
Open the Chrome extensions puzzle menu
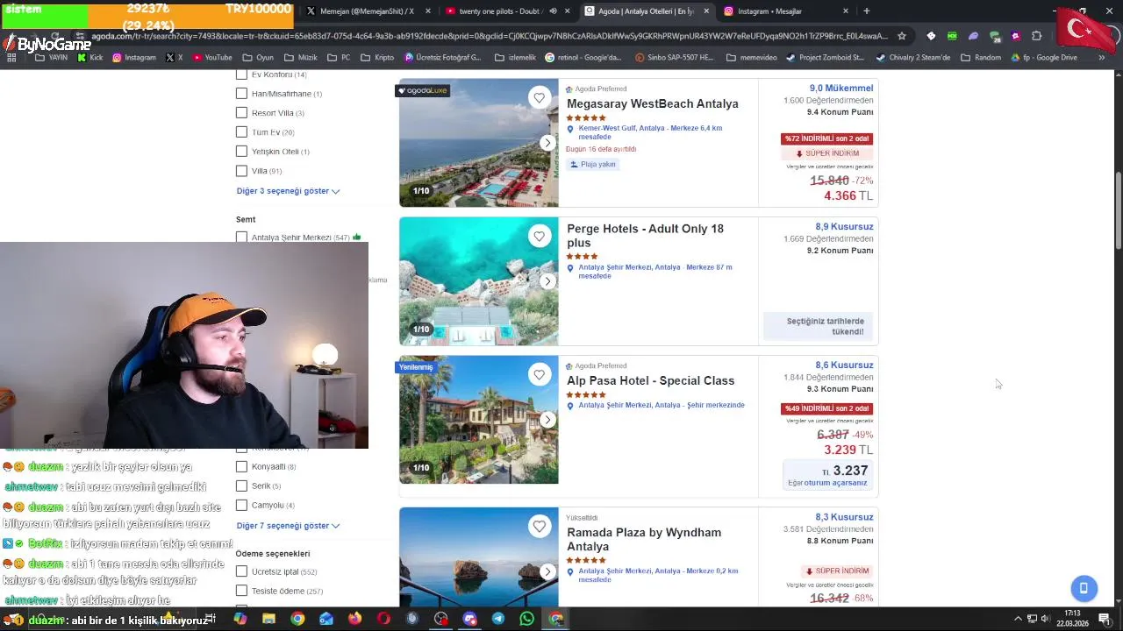1037,36
